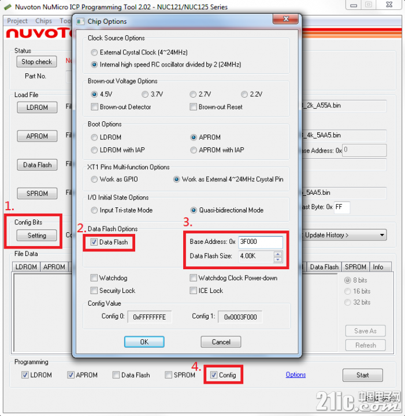
Task: Click the Start programming button
Action: coord(363,375)
